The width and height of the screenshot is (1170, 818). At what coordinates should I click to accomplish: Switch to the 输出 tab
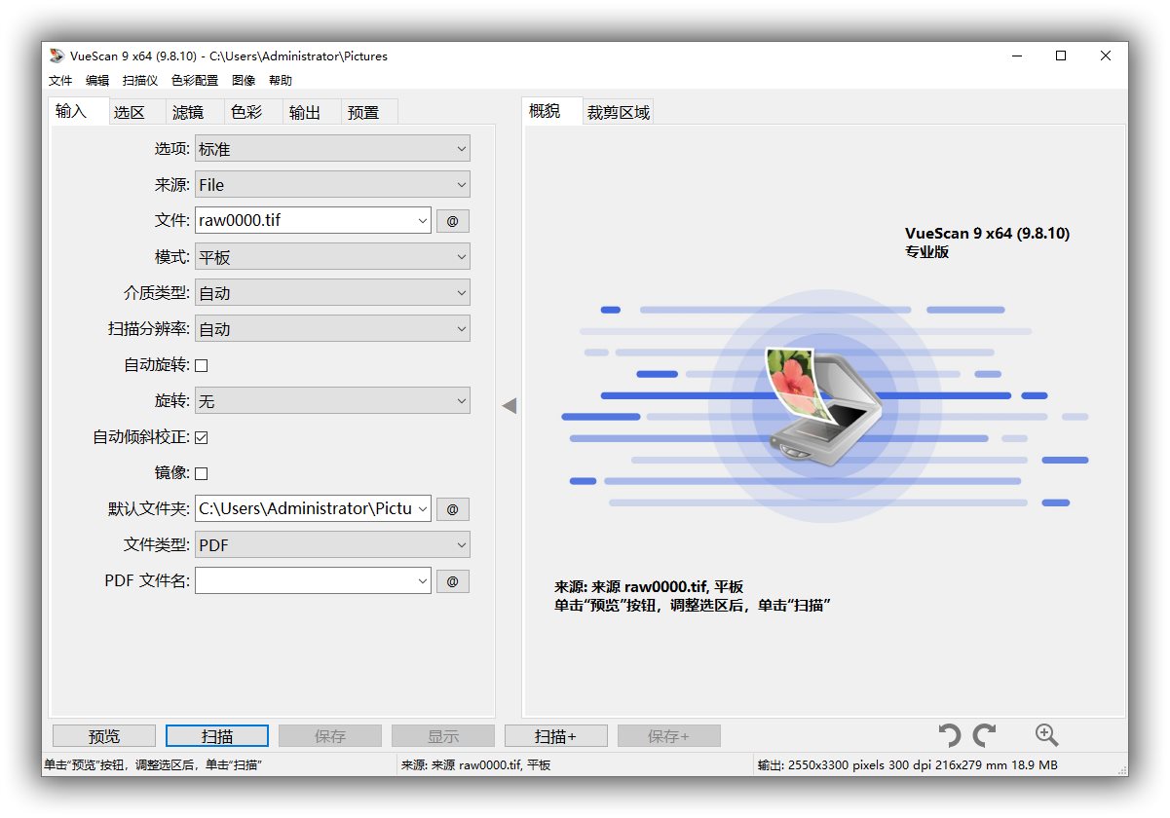[x=312, y=112]
